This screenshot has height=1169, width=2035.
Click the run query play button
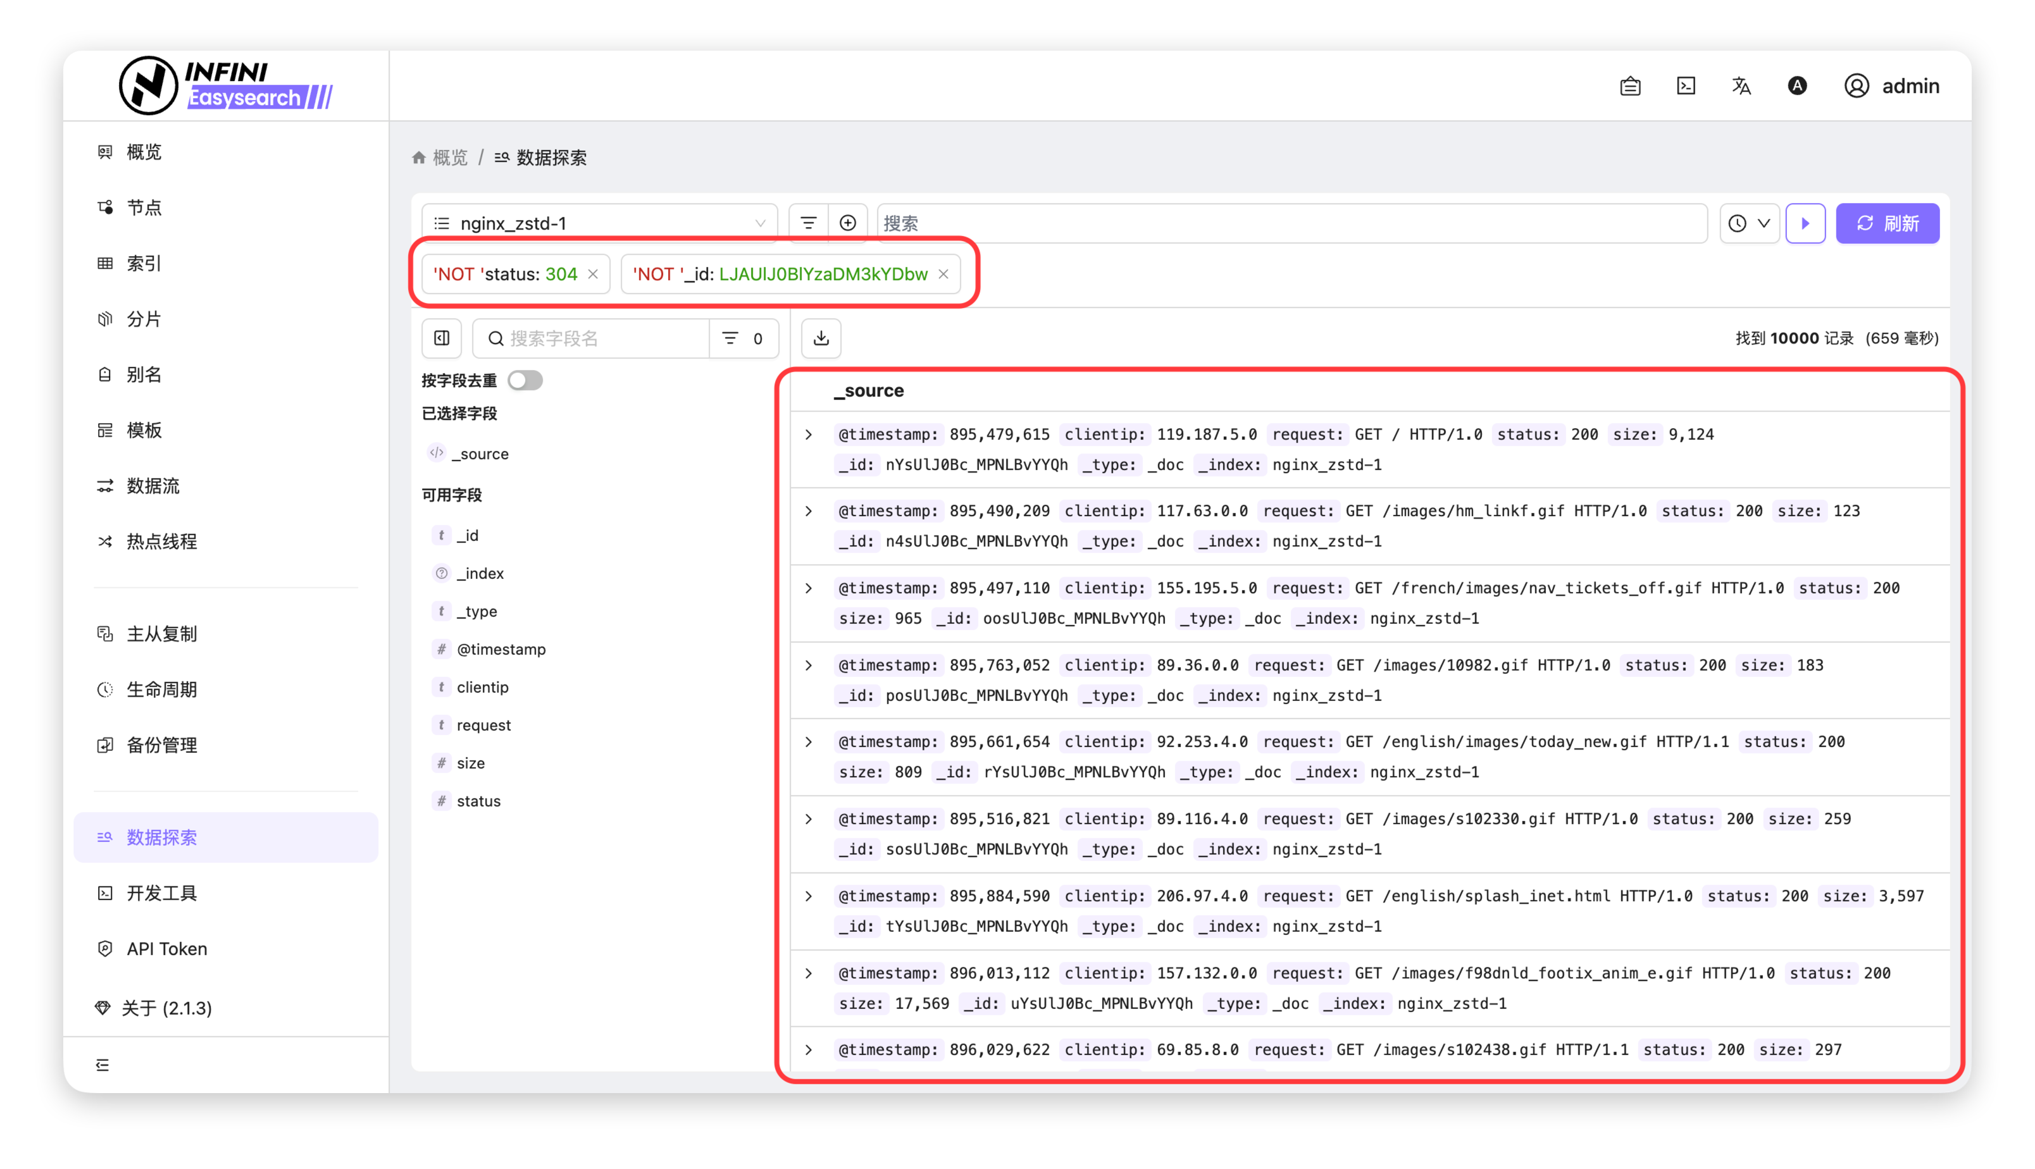[x=1805, y=223]
